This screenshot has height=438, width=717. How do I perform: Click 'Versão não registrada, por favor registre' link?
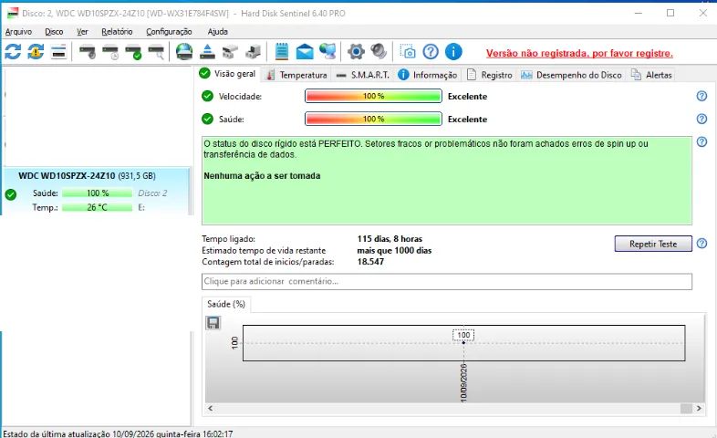coord(579,53)
